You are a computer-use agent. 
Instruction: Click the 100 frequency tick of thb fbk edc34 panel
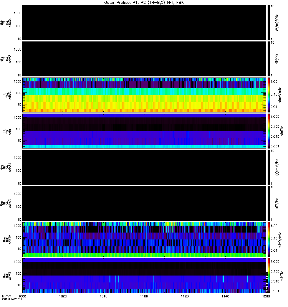(18, 93)
